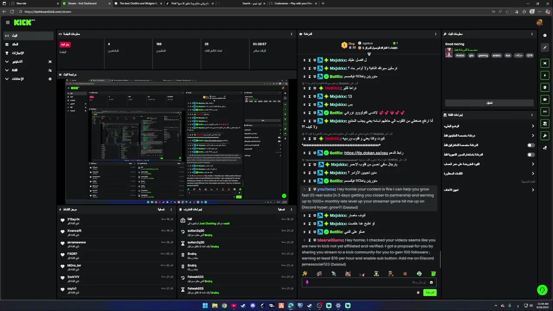This screenshot has height=311, width=553.
Task: Open session info panel three-dot menu
Action: pyautogui.click(x=291, y=34)
